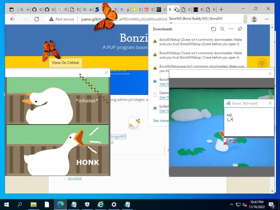
Task: Click the Downloads panel title
Action: [x=162, y=29]
